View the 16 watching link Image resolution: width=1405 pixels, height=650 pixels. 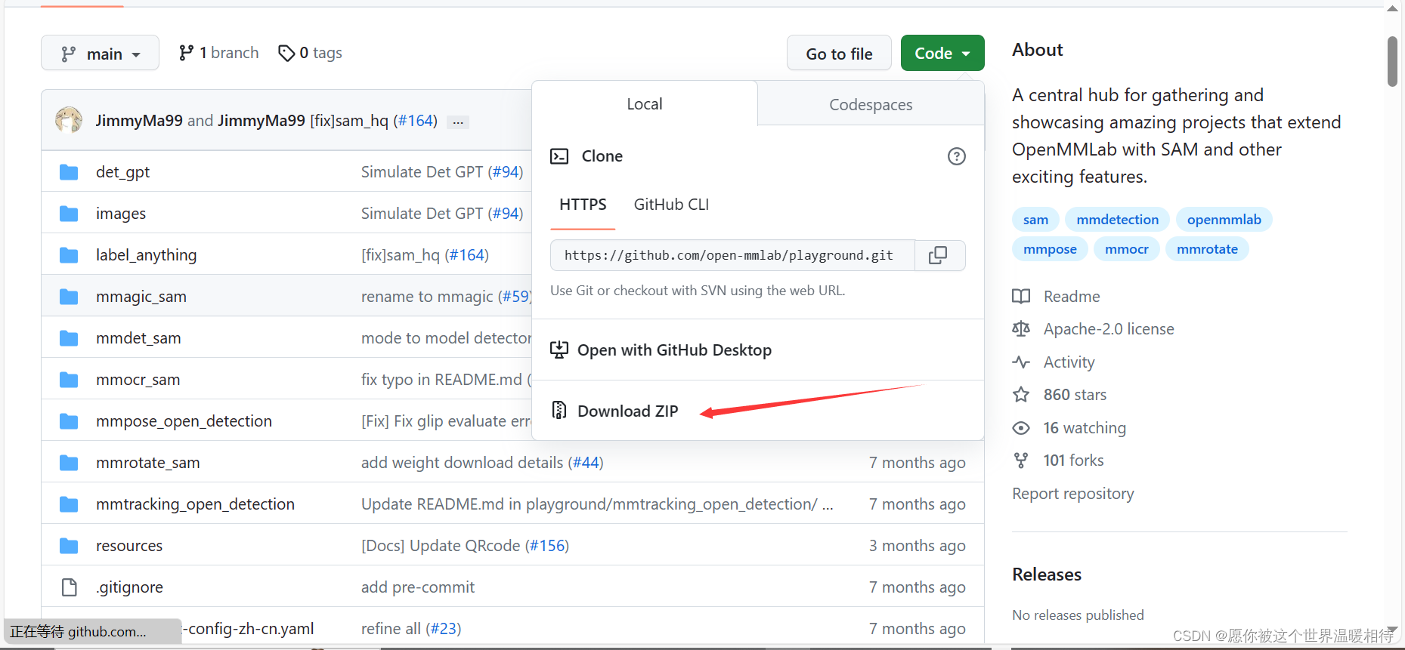click(1069, 428)
